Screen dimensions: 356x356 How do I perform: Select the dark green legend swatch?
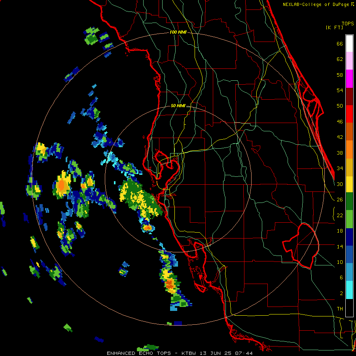click(349, 201)
